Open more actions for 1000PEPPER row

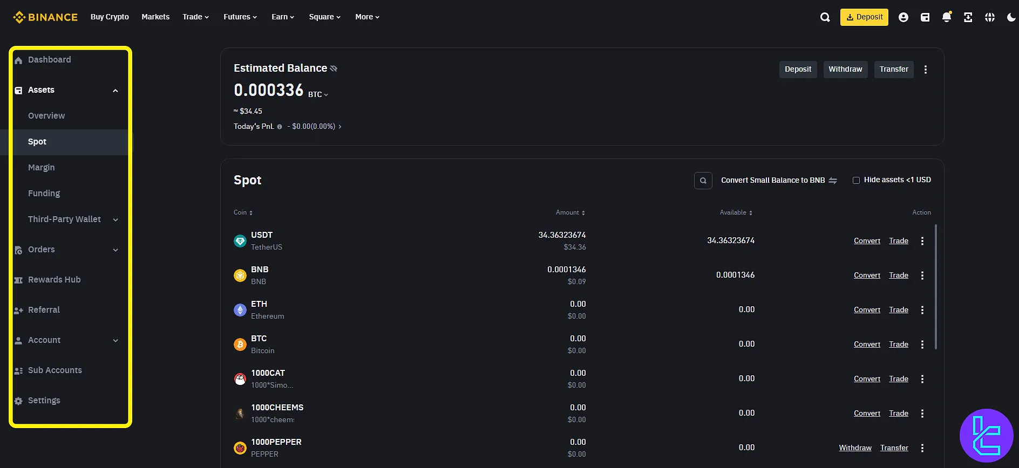coord(922,448)
